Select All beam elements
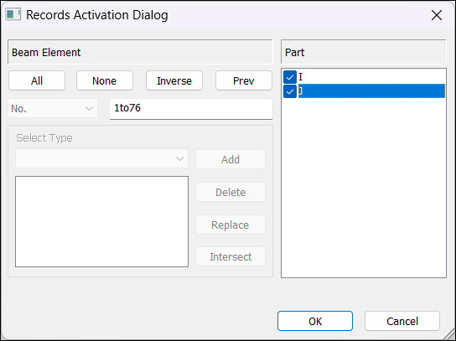The width and height of the screenshot is (456, 341). 37,80
